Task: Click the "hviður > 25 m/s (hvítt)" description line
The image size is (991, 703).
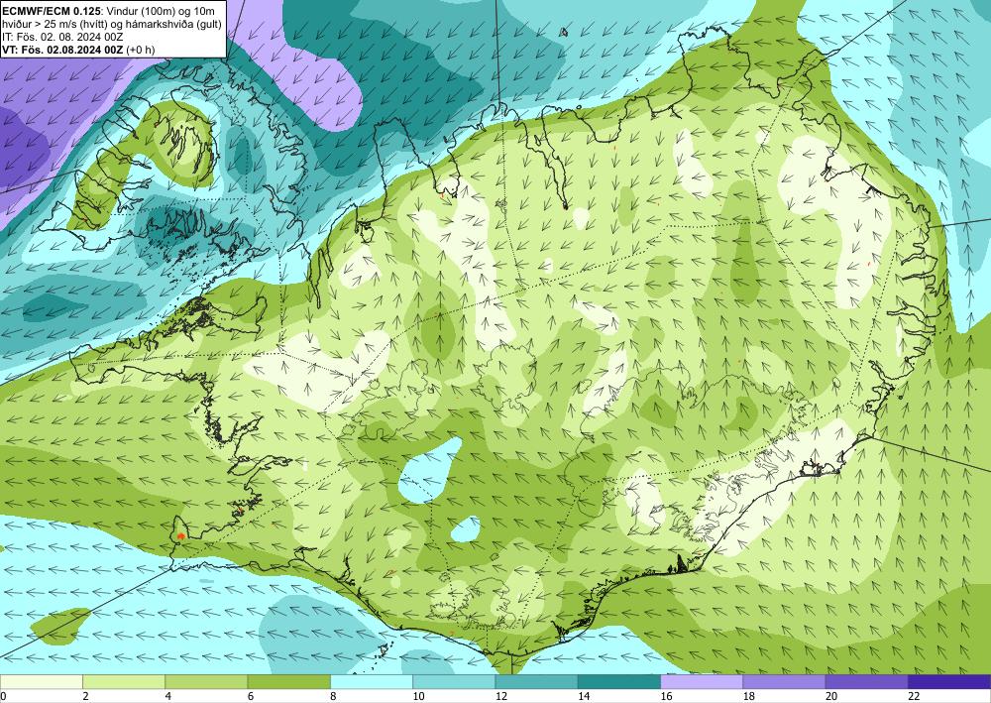Action: click(x=54, y=24)
